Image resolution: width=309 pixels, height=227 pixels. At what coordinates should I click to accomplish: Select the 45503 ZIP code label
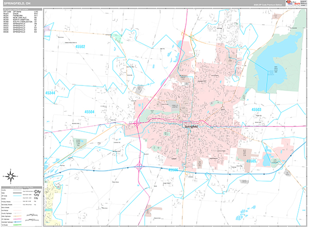tap(256, 110)
